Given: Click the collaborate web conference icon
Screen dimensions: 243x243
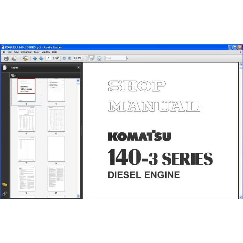Looking at the screenshot, I should click(x=25, y=58).
